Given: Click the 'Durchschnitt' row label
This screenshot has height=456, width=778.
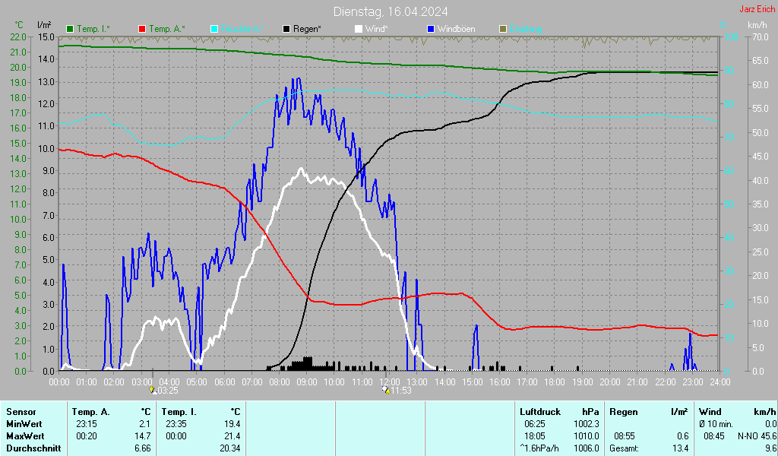Looking at the screenshot, I should point(33,448).
